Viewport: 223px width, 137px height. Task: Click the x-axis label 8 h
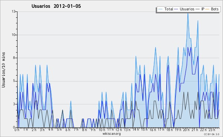(84, 130)
